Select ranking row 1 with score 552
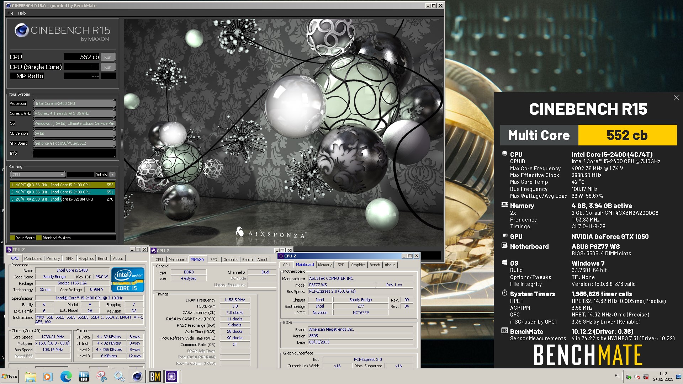The height and width of the screenshot is (384, 683). point(63,185)
